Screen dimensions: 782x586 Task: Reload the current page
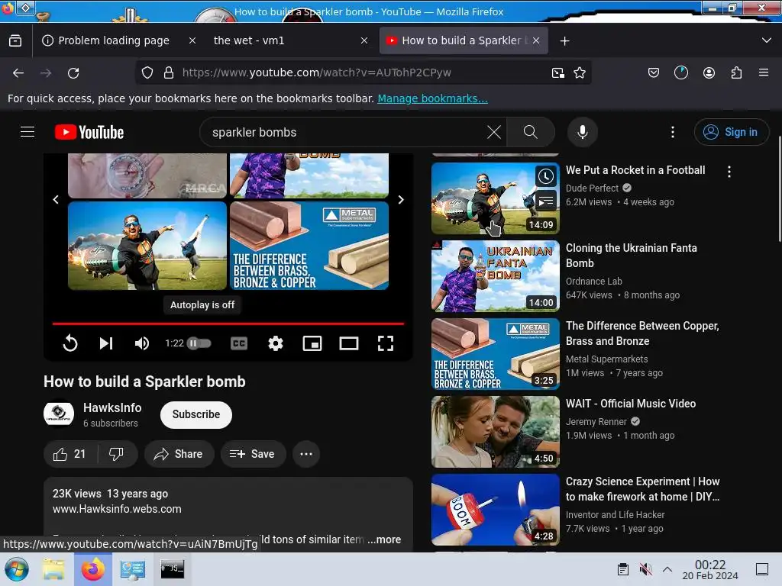click(x=73, y=73)
